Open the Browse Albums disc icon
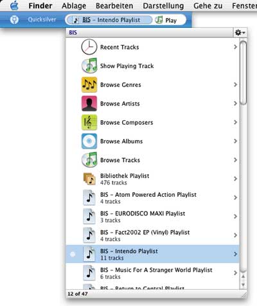This screenshot has height=306, width=257. 89,141
